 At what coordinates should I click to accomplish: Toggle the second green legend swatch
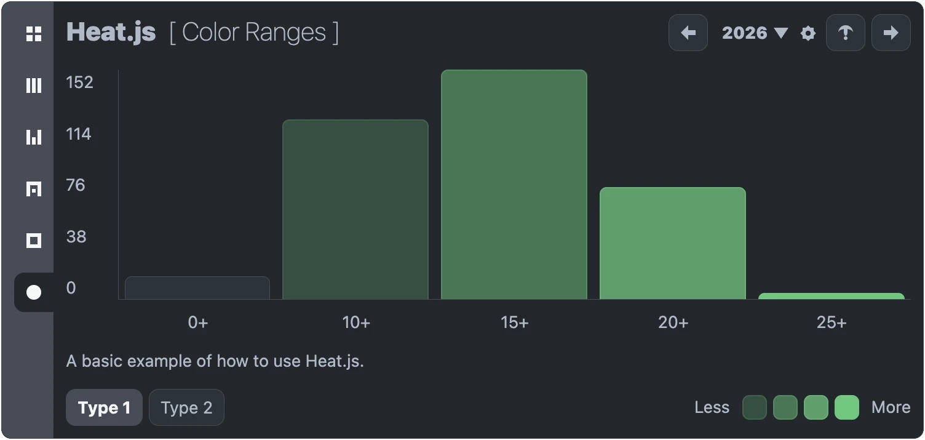[x=785, y=407]
